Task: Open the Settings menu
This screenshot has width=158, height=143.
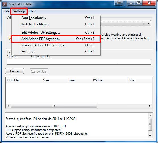Action: tap(19, 11)
